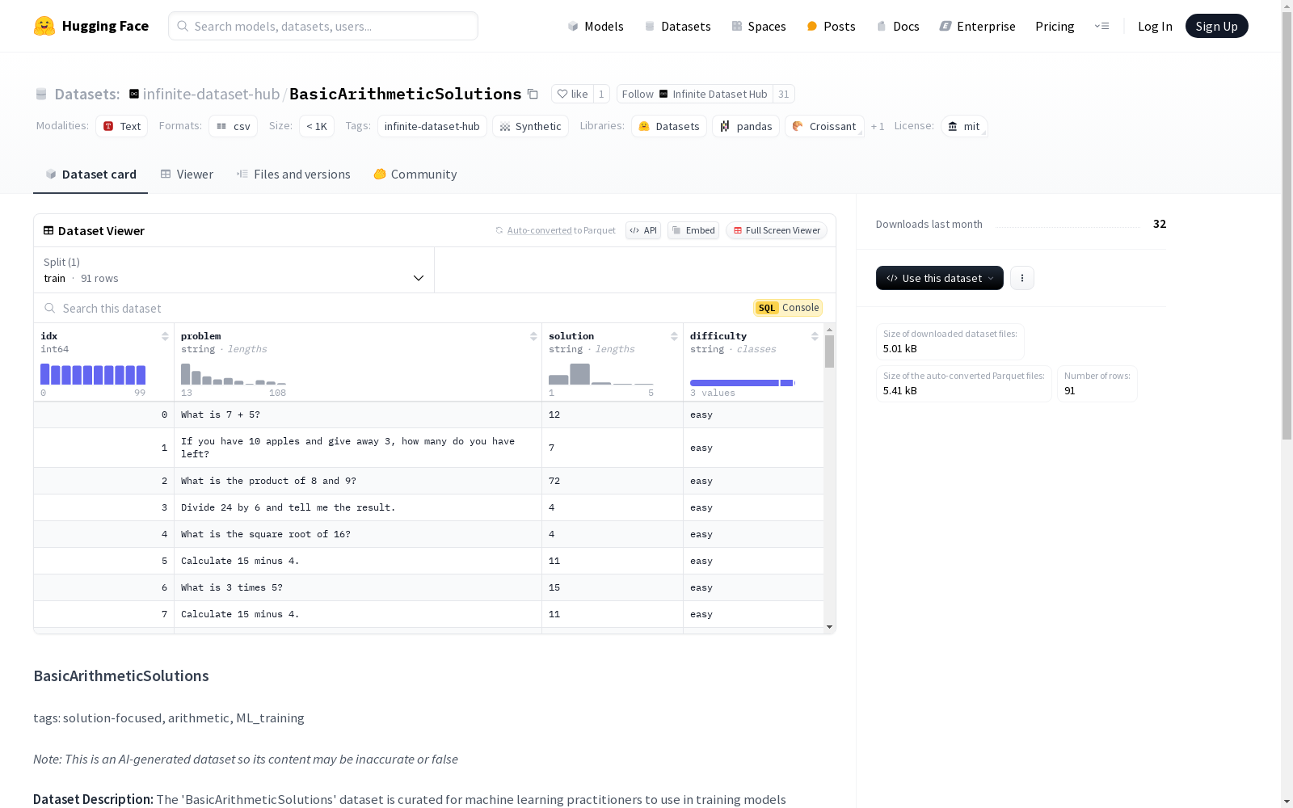Viewport: 1293px width, 808px height.
Task: Sort the difficulty column using its sort icon
Action: pos(815,336)
